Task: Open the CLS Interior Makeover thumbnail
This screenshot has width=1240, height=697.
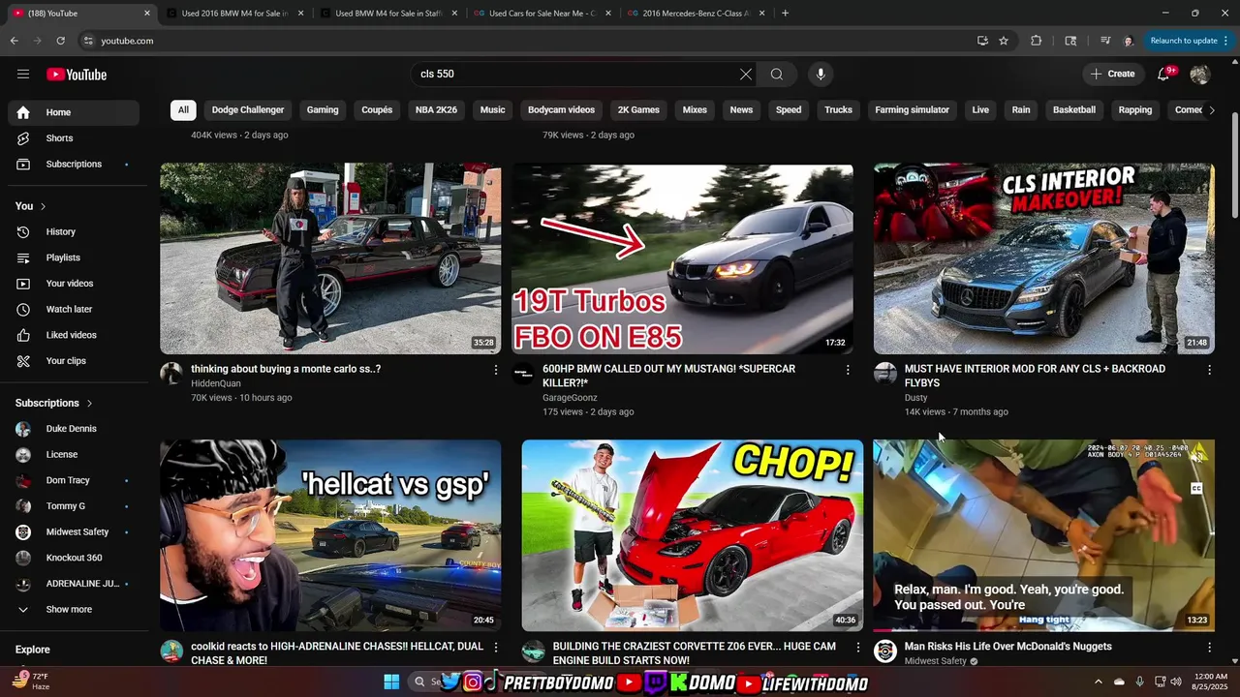Action: [x=1043, y=258]
